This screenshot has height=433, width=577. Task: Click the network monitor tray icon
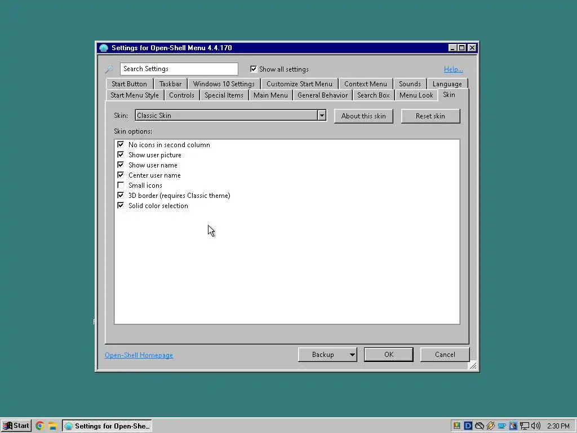[525, 426]
